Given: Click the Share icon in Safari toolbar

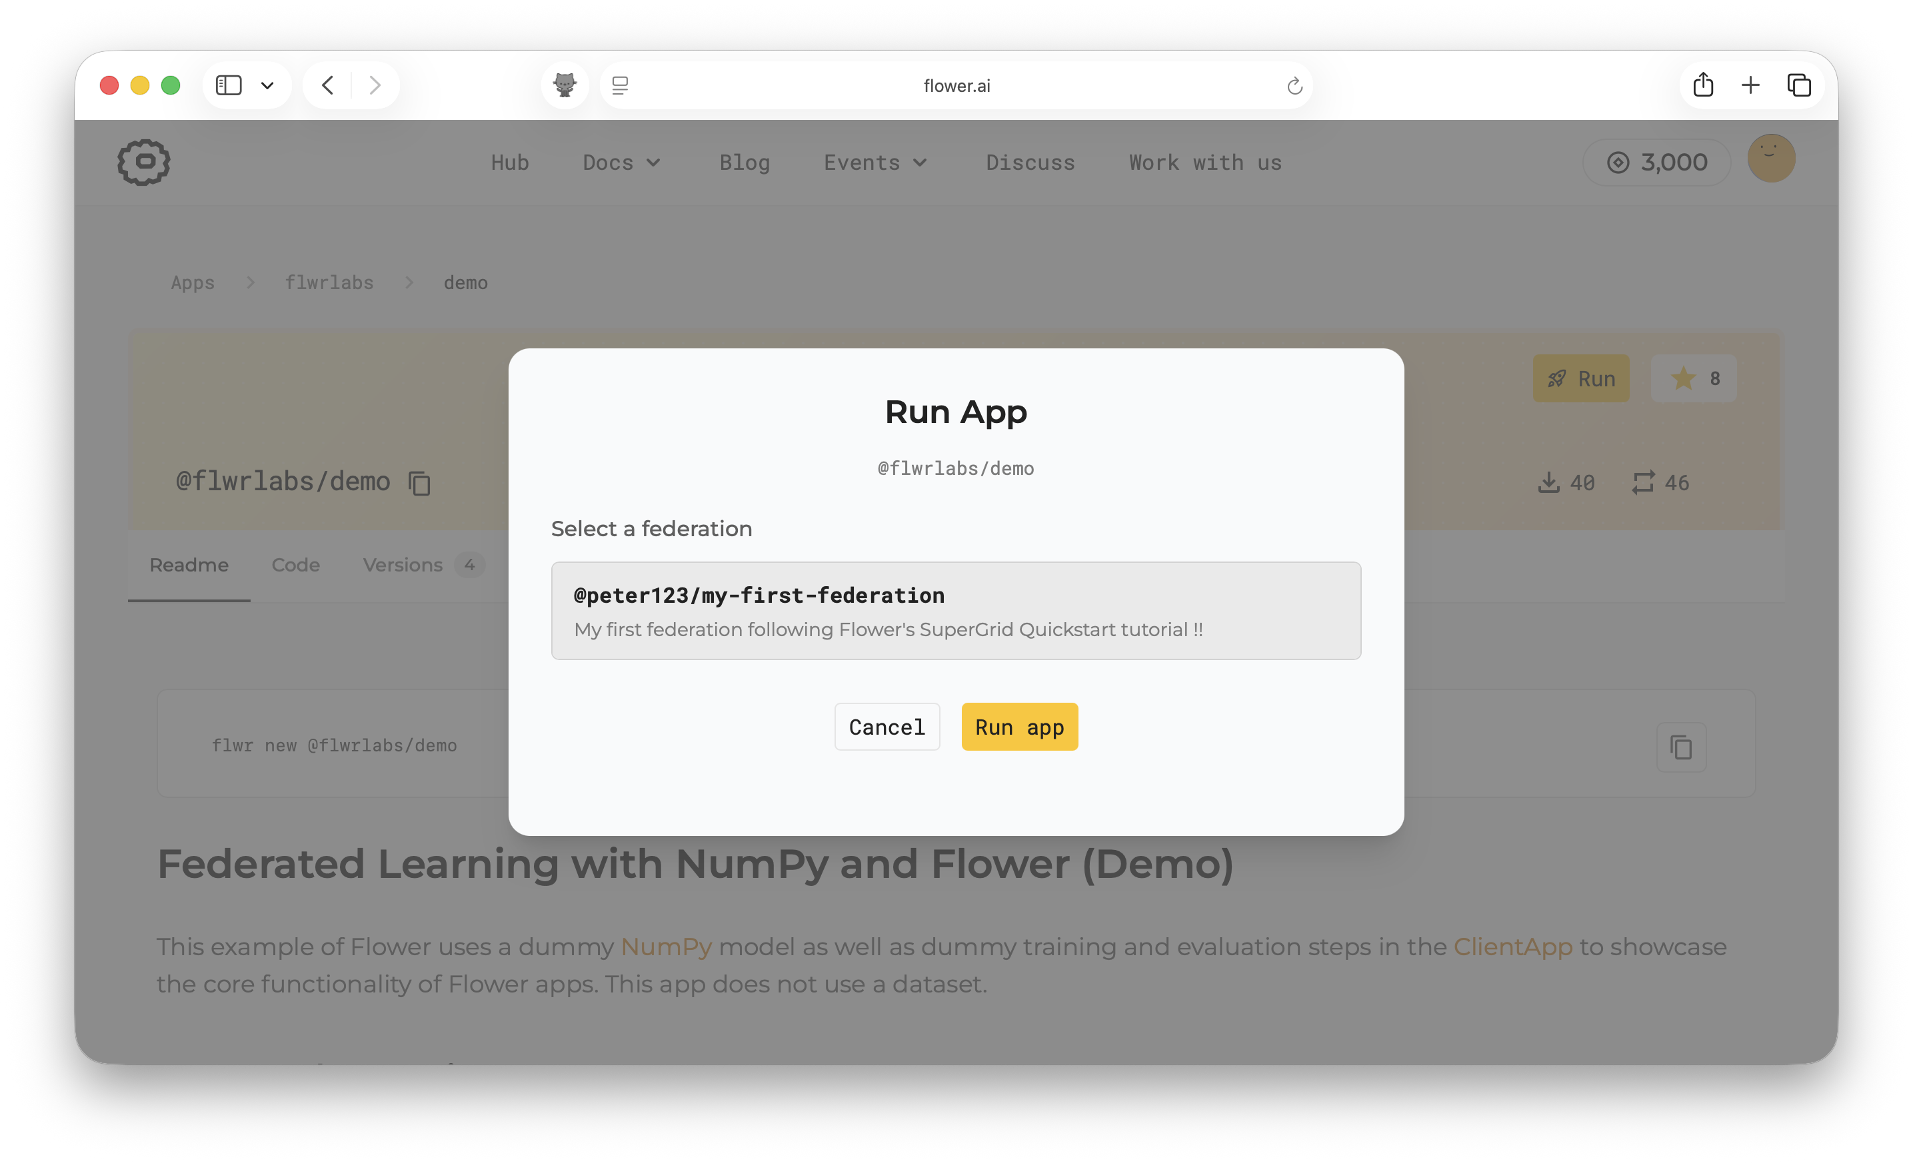Looking at the screenshot, I should pyautogui.click(x=1704, y=85).
